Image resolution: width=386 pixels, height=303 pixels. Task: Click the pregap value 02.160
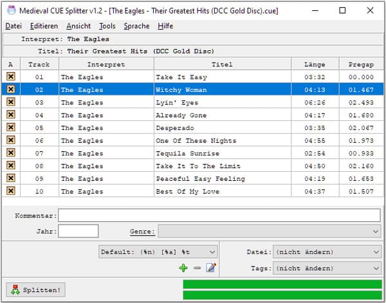click(361, 166)
